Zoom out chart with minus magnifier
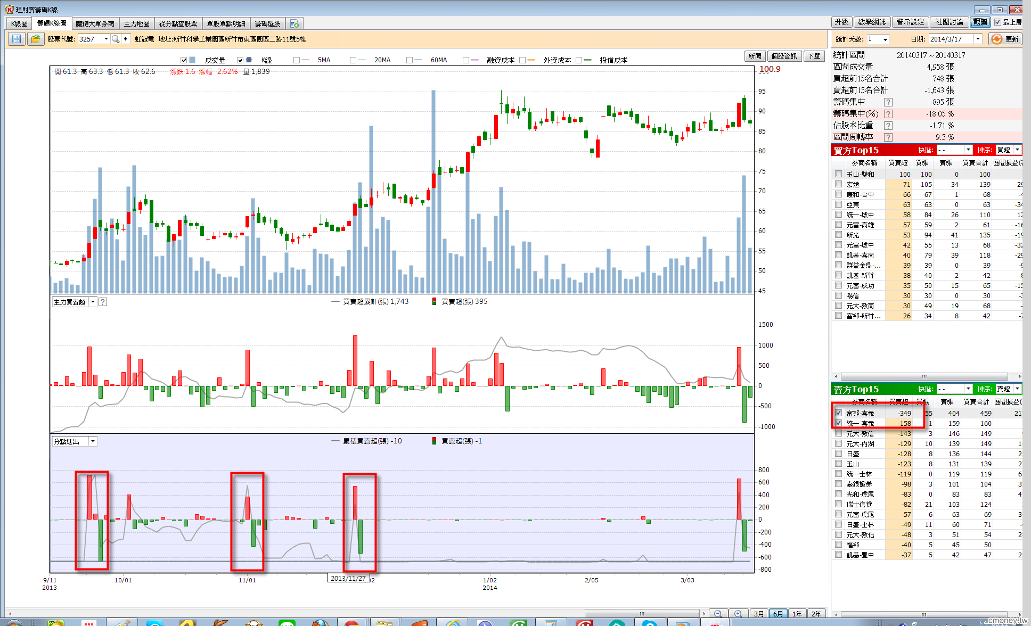 click(718, 614)
